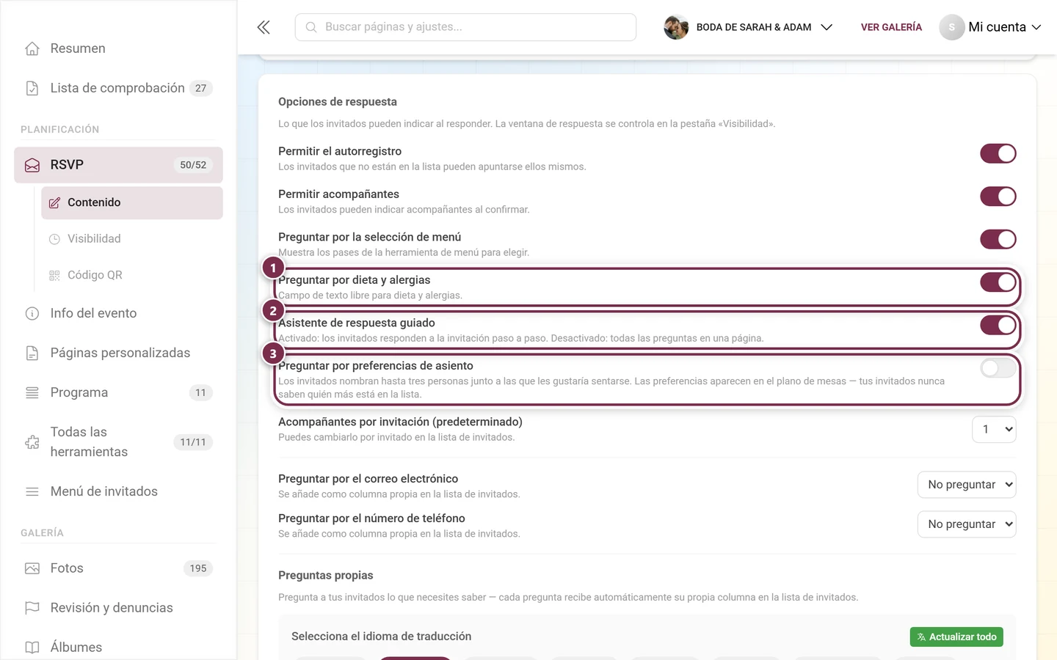Click the Menú de invitados hamburger icon
The image size is (1057, 660).
coord(32,492)
